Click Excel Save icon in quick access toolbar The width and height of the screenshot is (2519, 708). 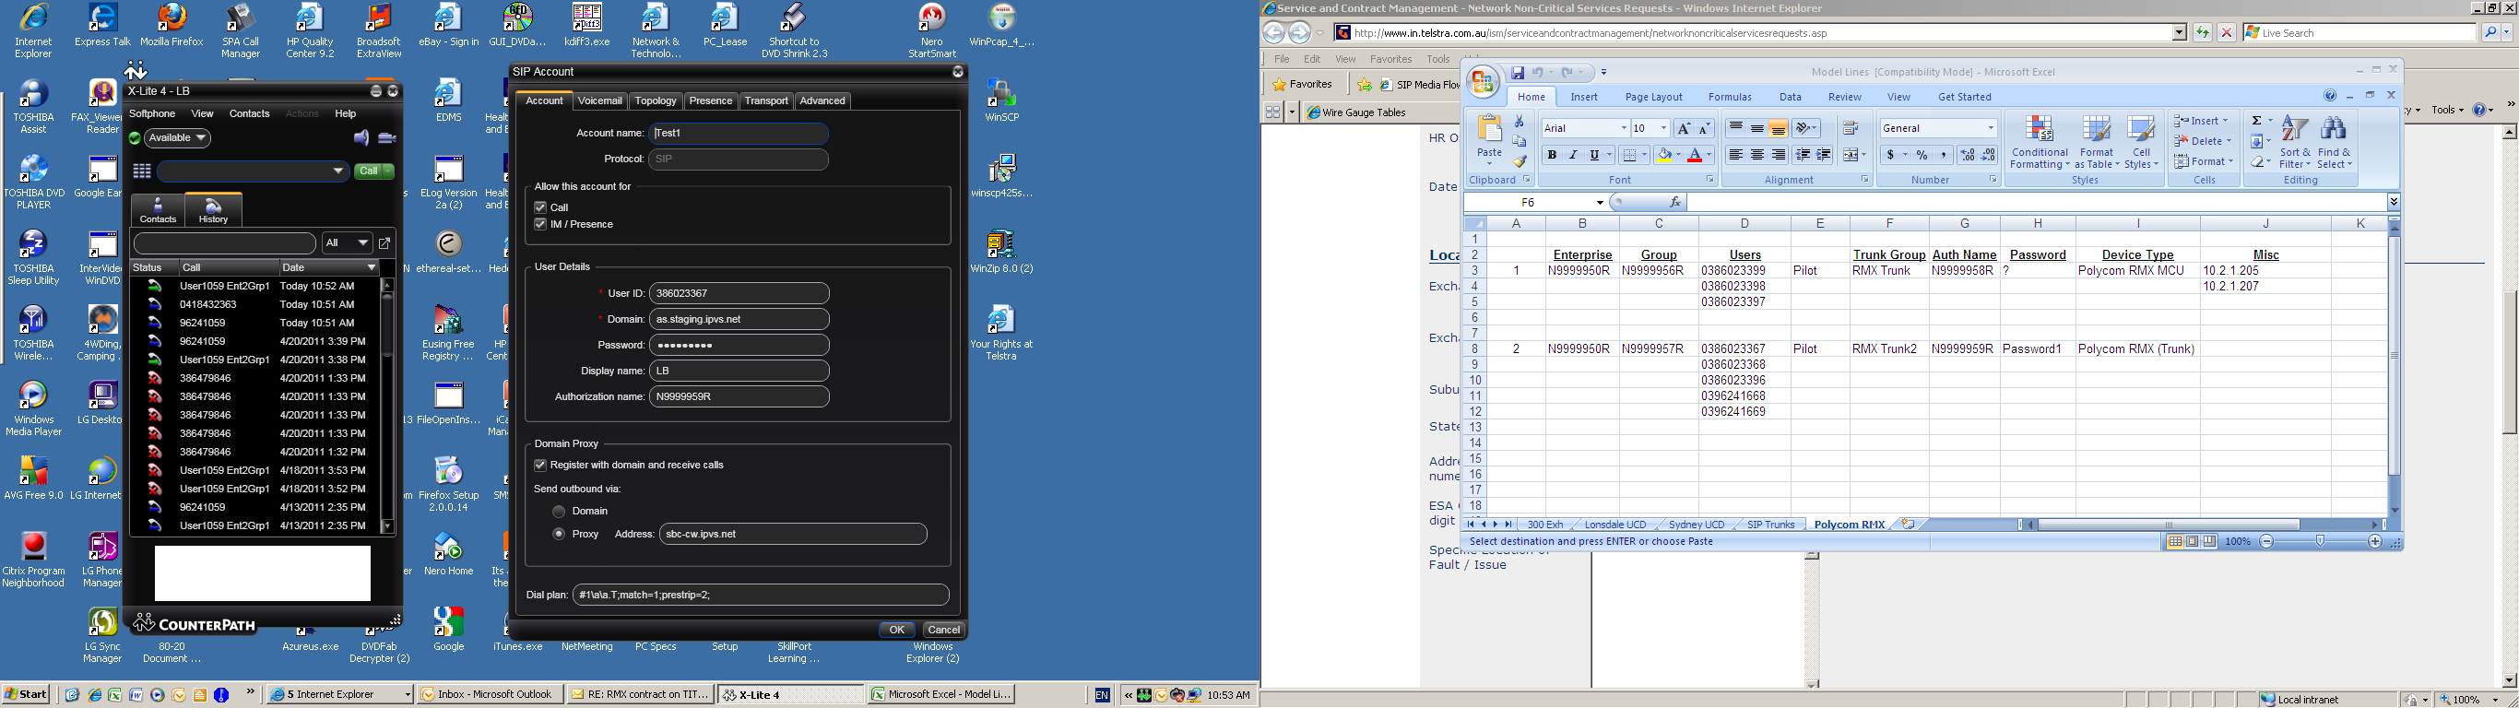(x=1518, y=72)
